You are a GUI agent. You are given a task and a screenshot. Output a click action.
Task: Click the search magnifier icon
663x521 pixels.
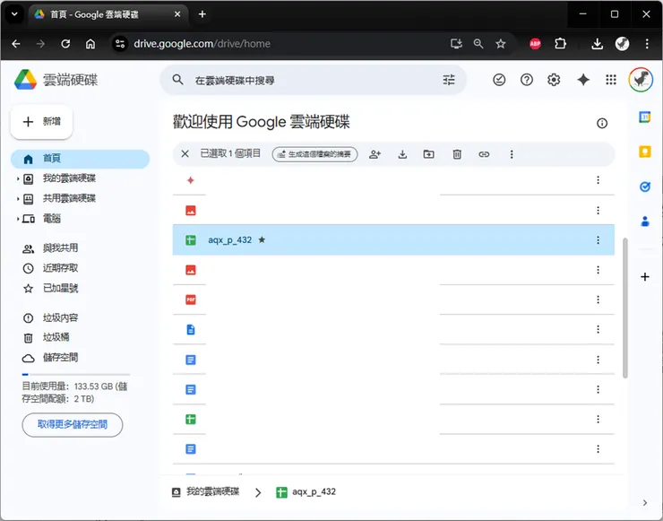point(178,80)
